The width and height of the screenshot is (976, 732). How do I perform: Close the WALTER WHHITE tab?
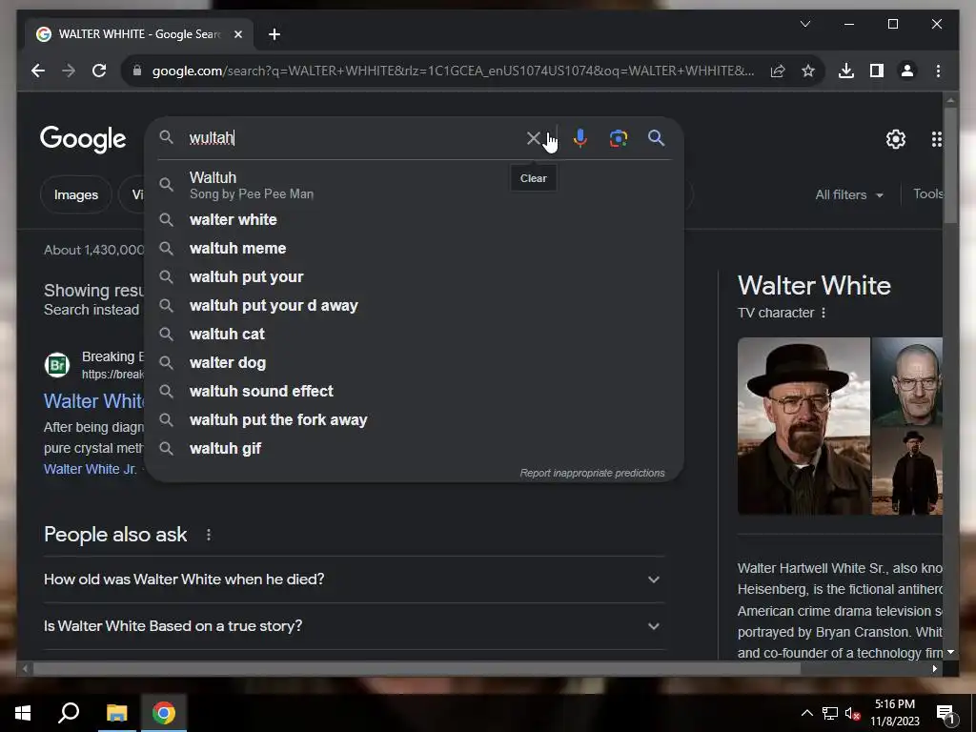pyautogui.click(x=237, y=34)
